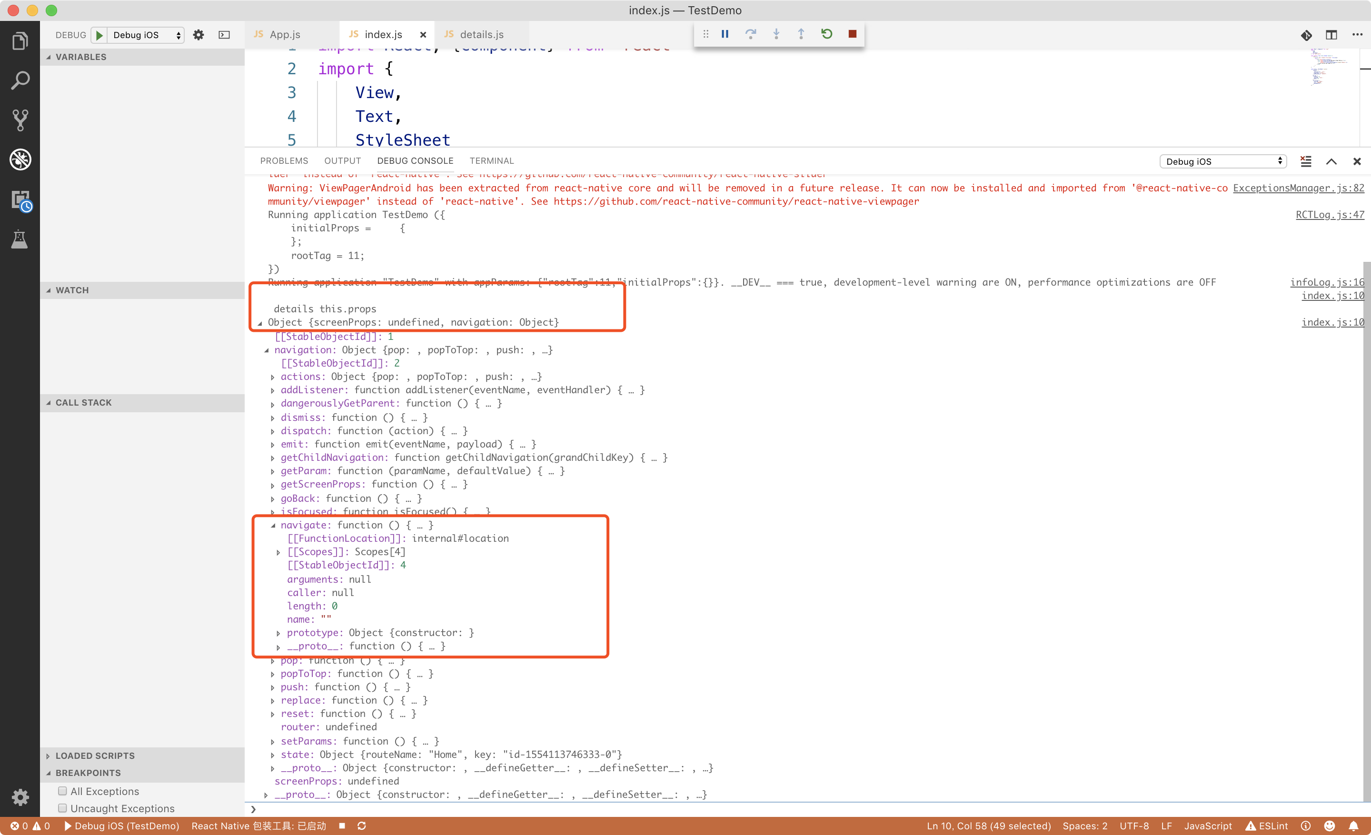Open the Remote Explorer icon in activity bar
The image size is (1371, 835).
(x=21, y=201)
